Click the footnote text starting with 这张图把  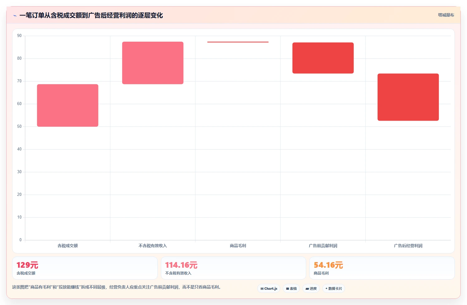pyautogui.click(x=117, y=287)
